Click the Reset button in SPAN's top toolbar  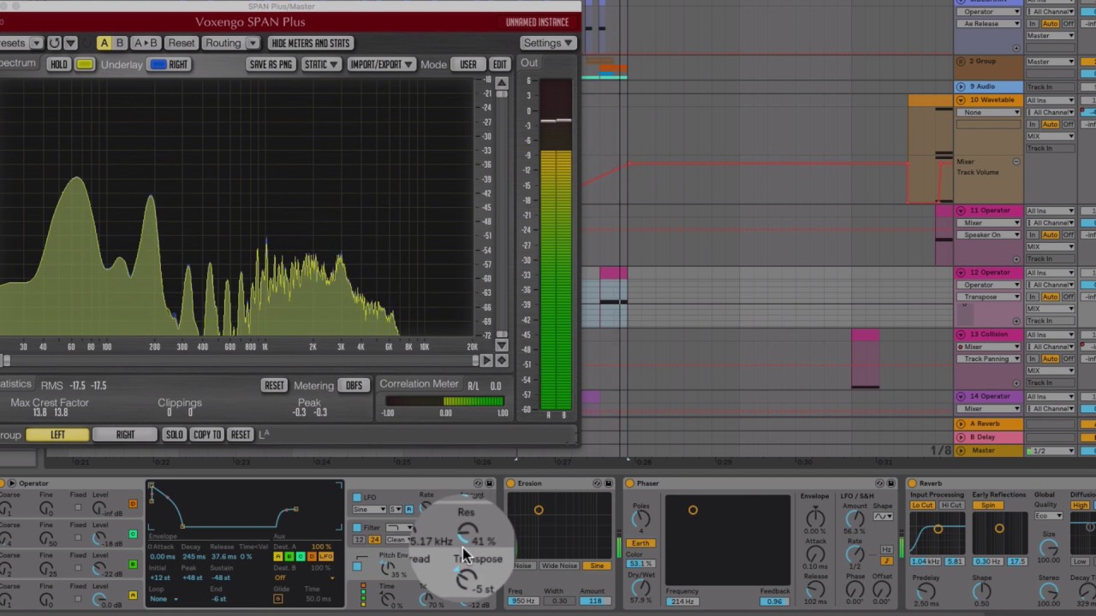coord(181,43)
